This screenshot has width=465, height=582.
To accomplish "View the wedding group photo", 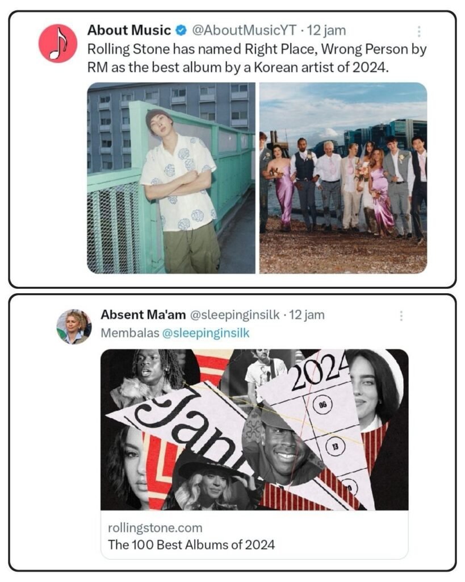I will (x=343, y=178).
